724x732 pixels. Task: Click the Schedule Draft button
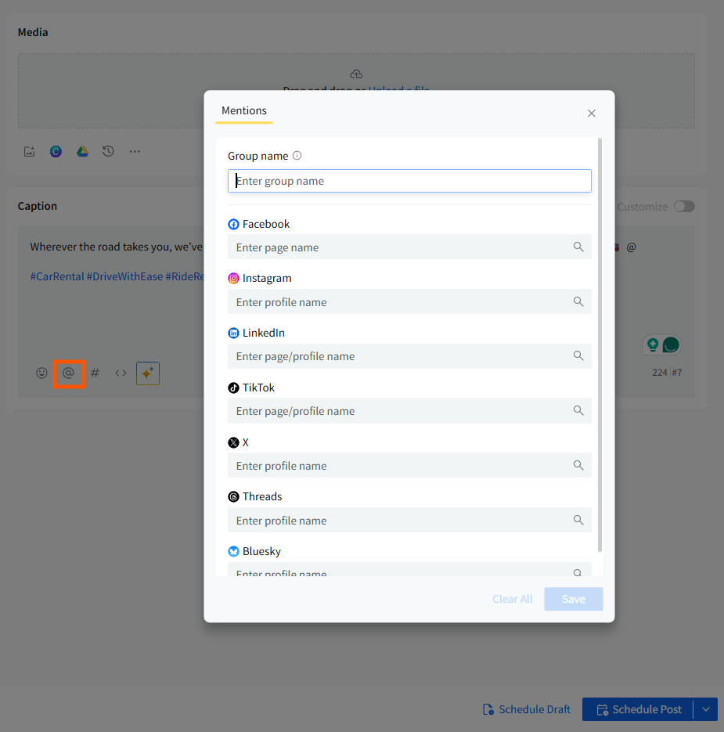(x=527, y=709)
